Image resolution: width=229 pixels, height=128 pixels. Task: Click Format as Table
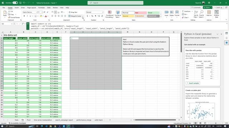(x=118, y=14)
